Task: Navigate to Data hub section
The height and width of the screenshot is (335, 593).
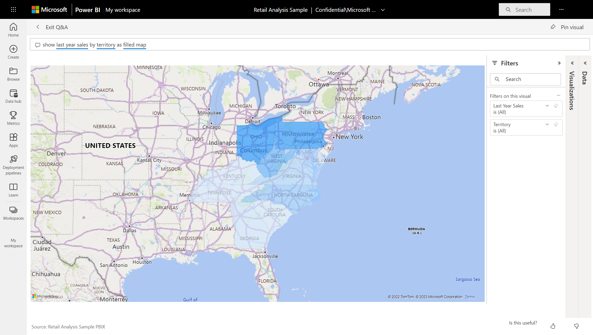Action: pos(13,96)
